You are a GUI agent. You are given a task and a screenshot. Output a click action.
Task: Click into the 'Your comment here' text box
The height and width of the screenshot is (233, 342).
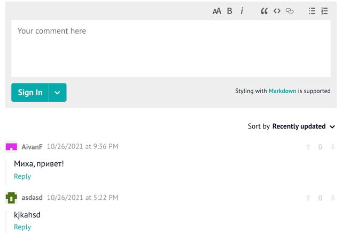171,48
